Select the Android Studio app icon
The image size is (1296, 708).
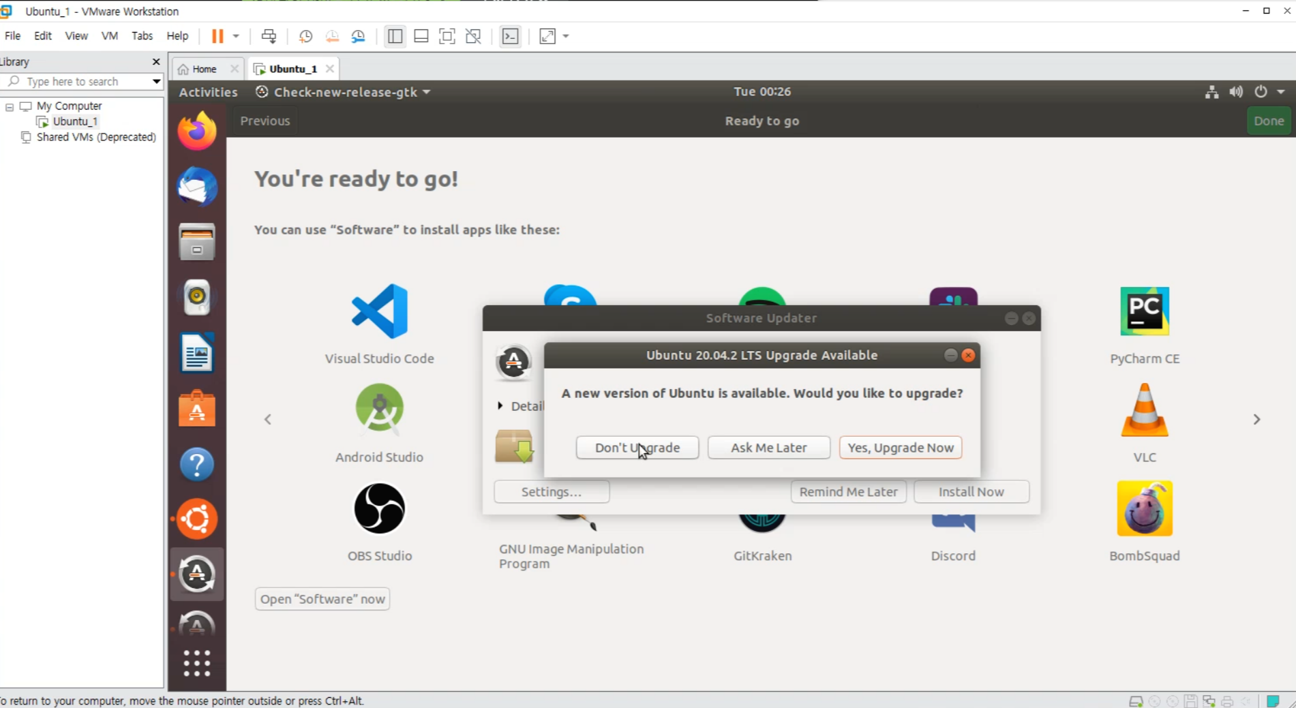point(379,408)
